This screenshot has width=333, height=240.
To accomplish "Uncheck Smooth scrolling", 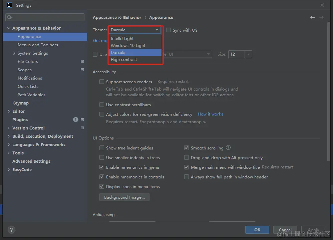I will 187,148.
